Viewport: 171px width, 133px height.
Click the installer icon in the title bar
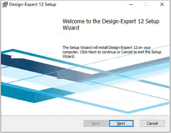point(5,5)
